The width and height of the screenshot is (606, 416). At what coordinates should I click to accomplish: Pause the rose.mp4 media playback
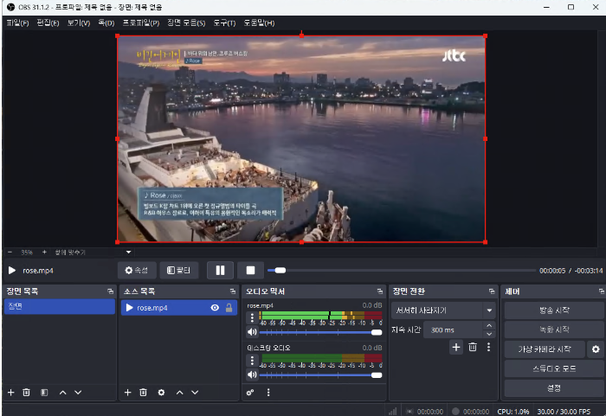click(x=220, y=271)
